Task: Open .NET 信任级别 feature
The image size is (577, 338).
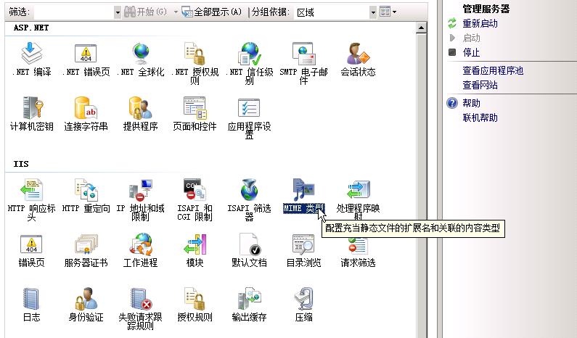Action: 250,63
